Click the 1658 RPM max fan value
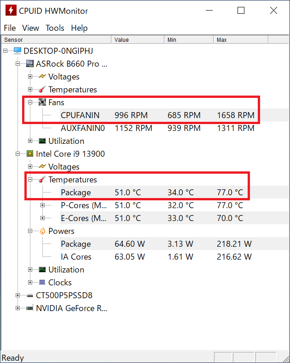The height and width of the screenshot is (363, 290). (x=236, y=115)
